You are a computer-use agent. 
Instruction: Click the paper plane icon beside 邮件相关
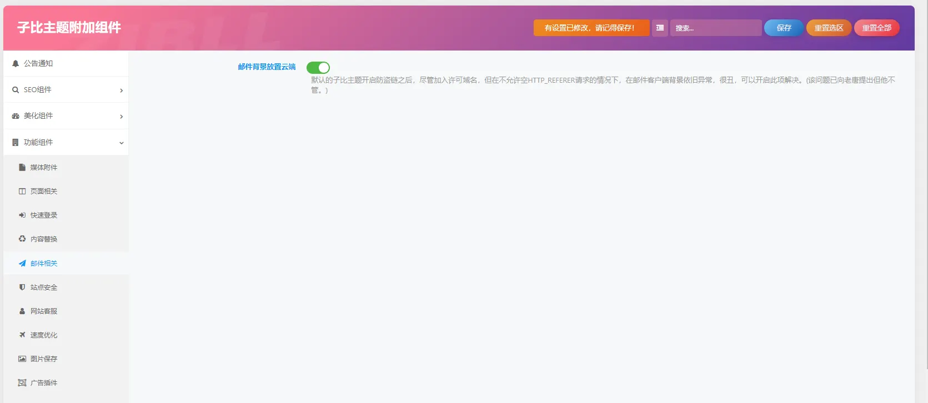pos(22,263)
